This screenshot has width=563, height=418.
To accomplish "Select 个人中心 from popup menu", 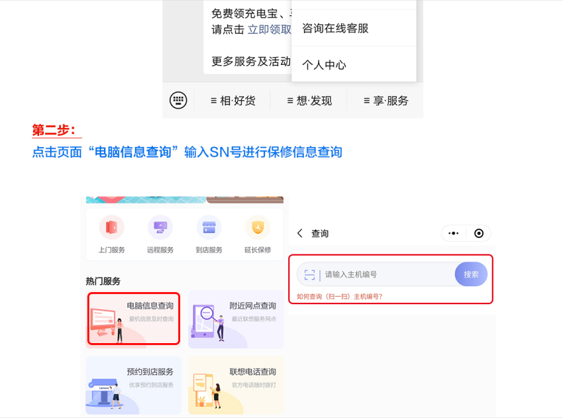I will coord(354,65).
